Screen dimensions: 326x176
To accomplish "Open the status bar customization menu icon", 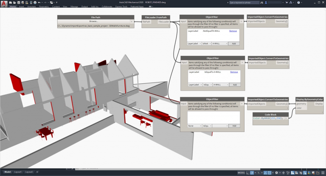I will click(x=323, y=173).
